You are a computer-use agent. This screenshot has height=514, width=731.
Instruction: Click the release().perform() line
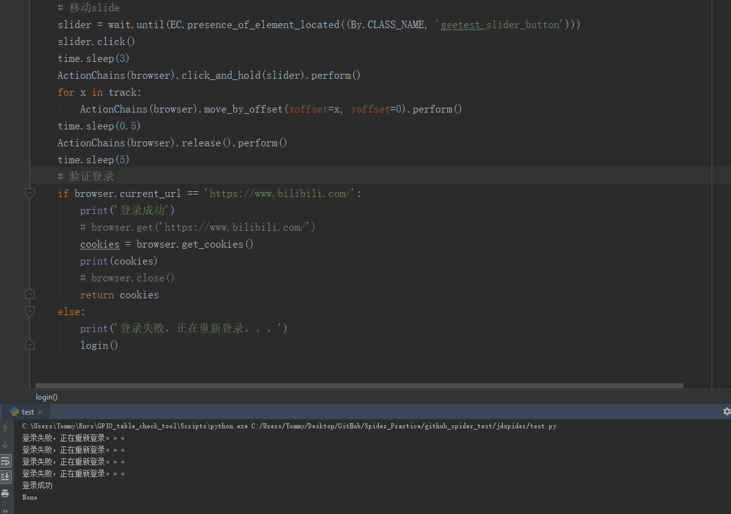pyautogui.click(x=172, y=143)
